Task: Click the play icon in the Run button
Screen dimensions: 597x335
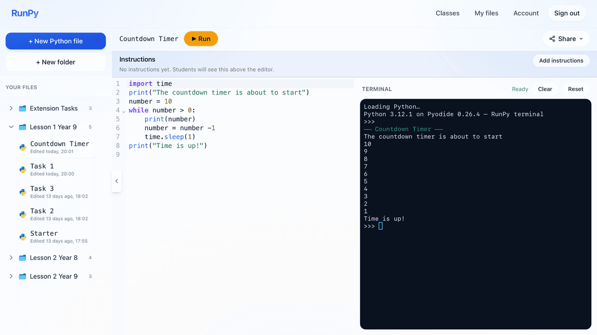Action: 194,39
